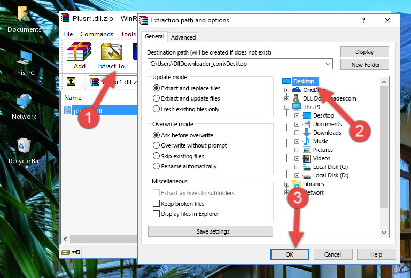Switch to Advanced tab
Viewport: 411px width, 278px height.
(183, 37)
